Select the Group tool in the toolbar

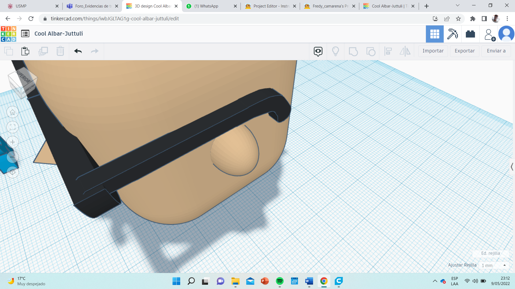(353, 51)
